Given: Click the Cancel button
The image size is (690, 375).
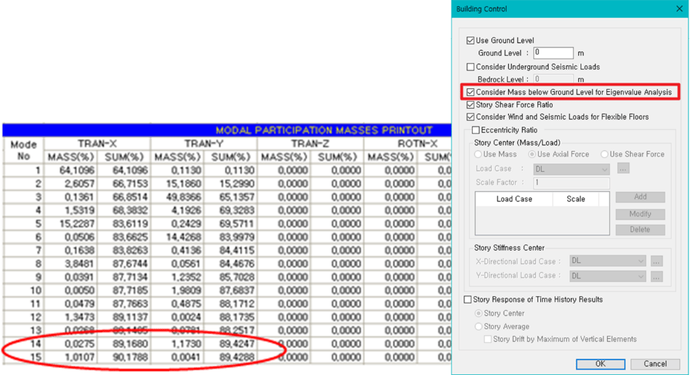Looking at the screenshot, I should (x=655, y=364).
